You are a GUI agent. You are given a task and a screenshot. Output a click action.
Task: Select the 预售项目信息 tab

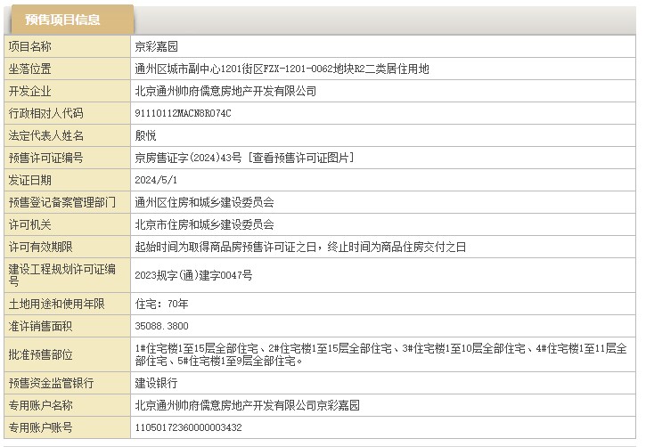pyautogui.click(x=72, y=20)
